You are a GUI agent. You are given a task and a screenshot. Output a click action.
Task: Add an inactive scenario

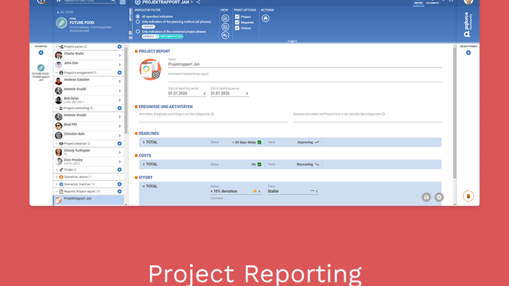click(x=119, y=184)
